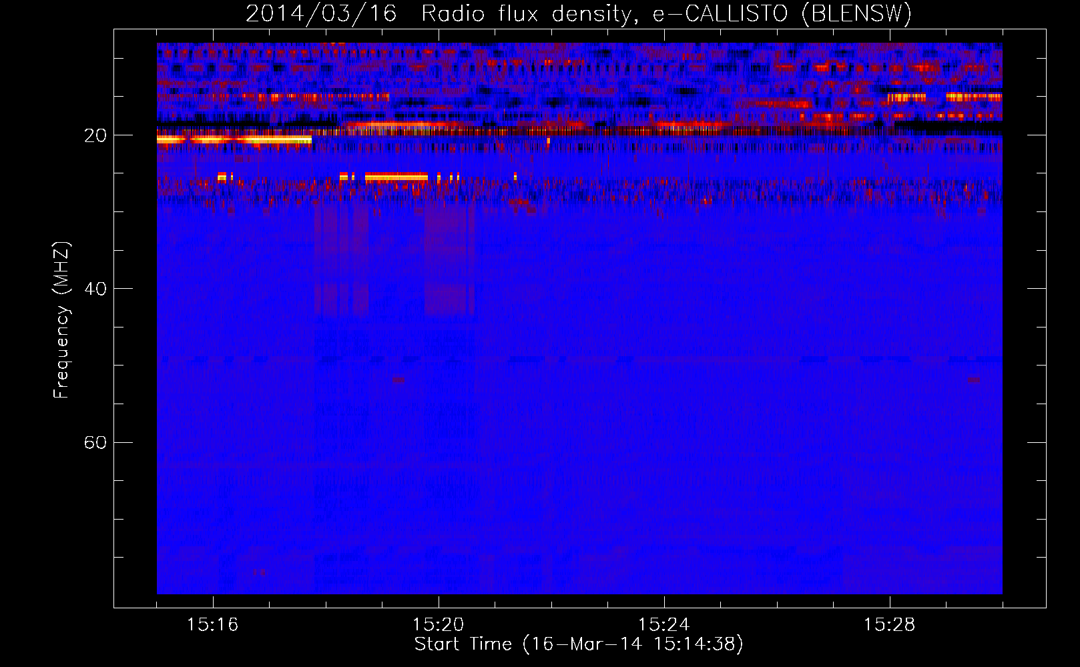Click the 'Frequency (MHZ)' axis label

click(61, 320)
